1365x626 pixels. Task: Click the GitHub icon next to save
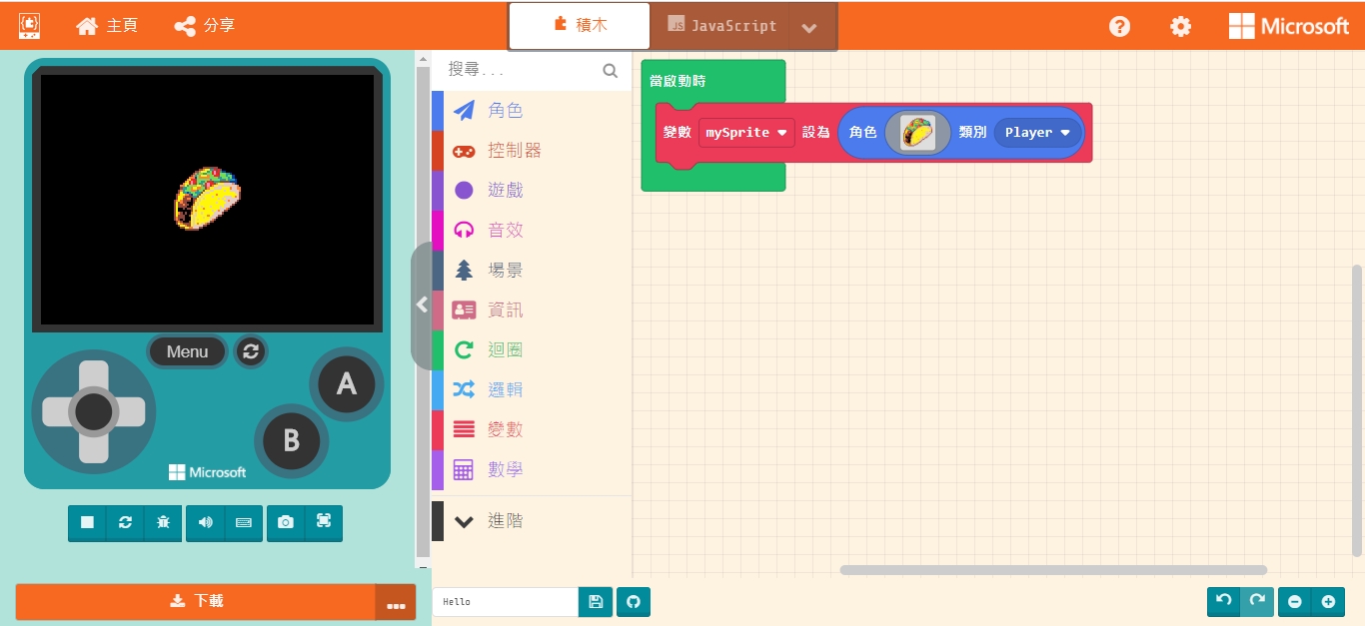click(x=634, y=602)
